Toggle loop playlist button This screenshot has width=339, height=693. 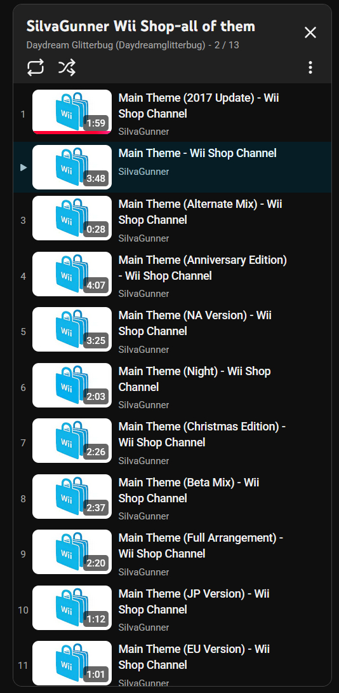point(36,67)
